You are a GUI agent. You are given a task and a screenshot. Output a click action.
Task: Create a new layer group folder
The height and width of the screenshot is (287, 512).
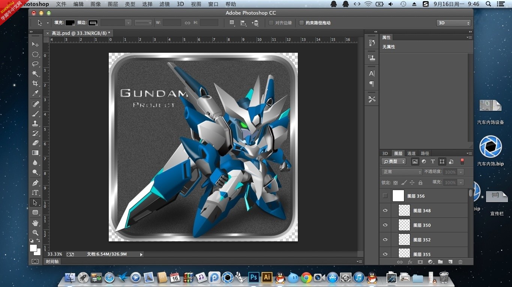(440, 262)
